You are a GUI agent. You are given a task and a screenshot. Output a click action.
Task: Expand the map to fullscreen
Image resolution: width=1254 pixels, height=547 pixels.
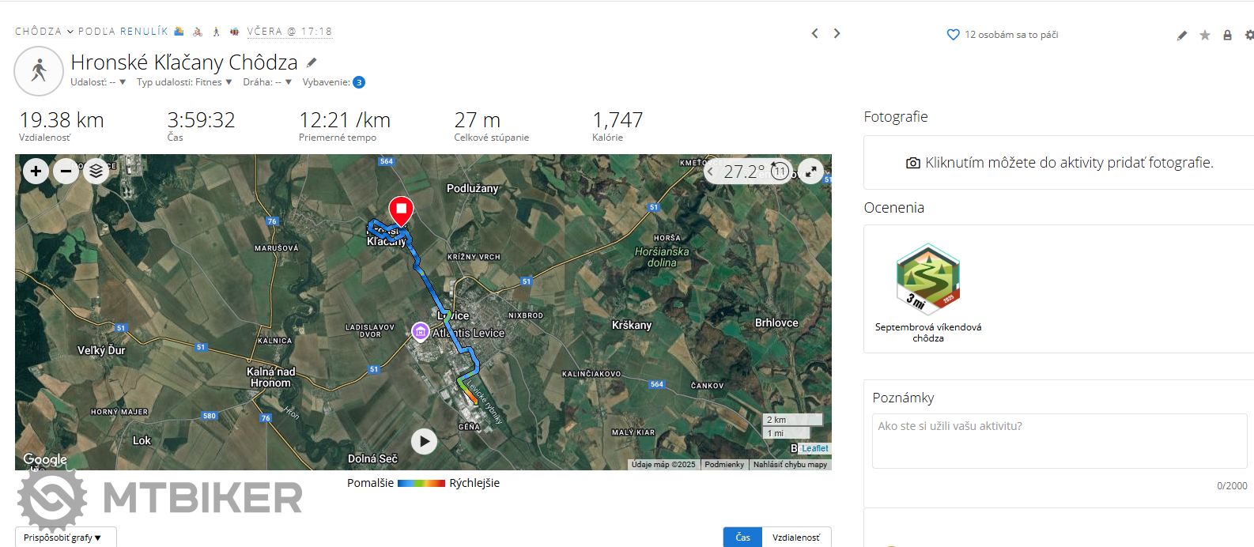coord(811,171)
